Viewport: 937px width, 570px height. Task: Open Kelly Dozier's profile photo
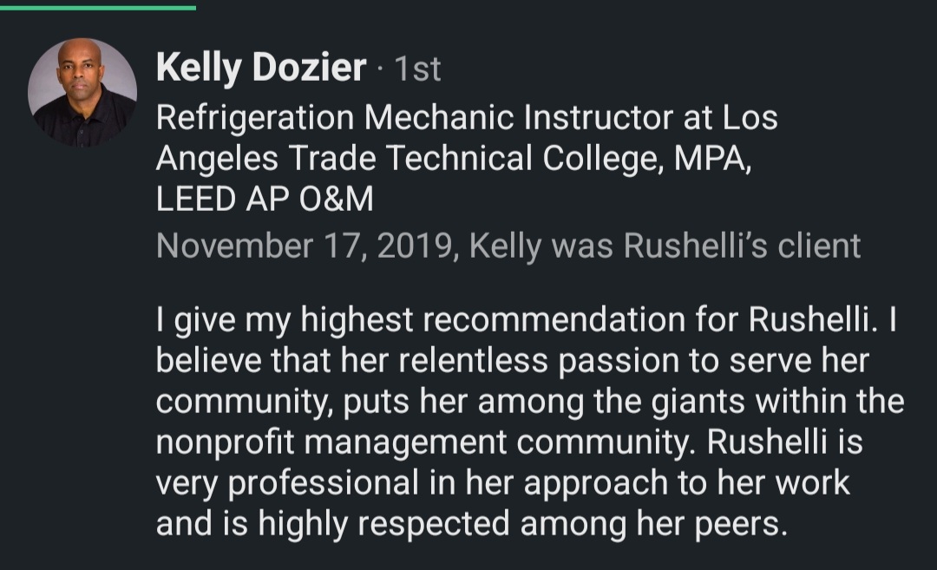tap(82, 93)
